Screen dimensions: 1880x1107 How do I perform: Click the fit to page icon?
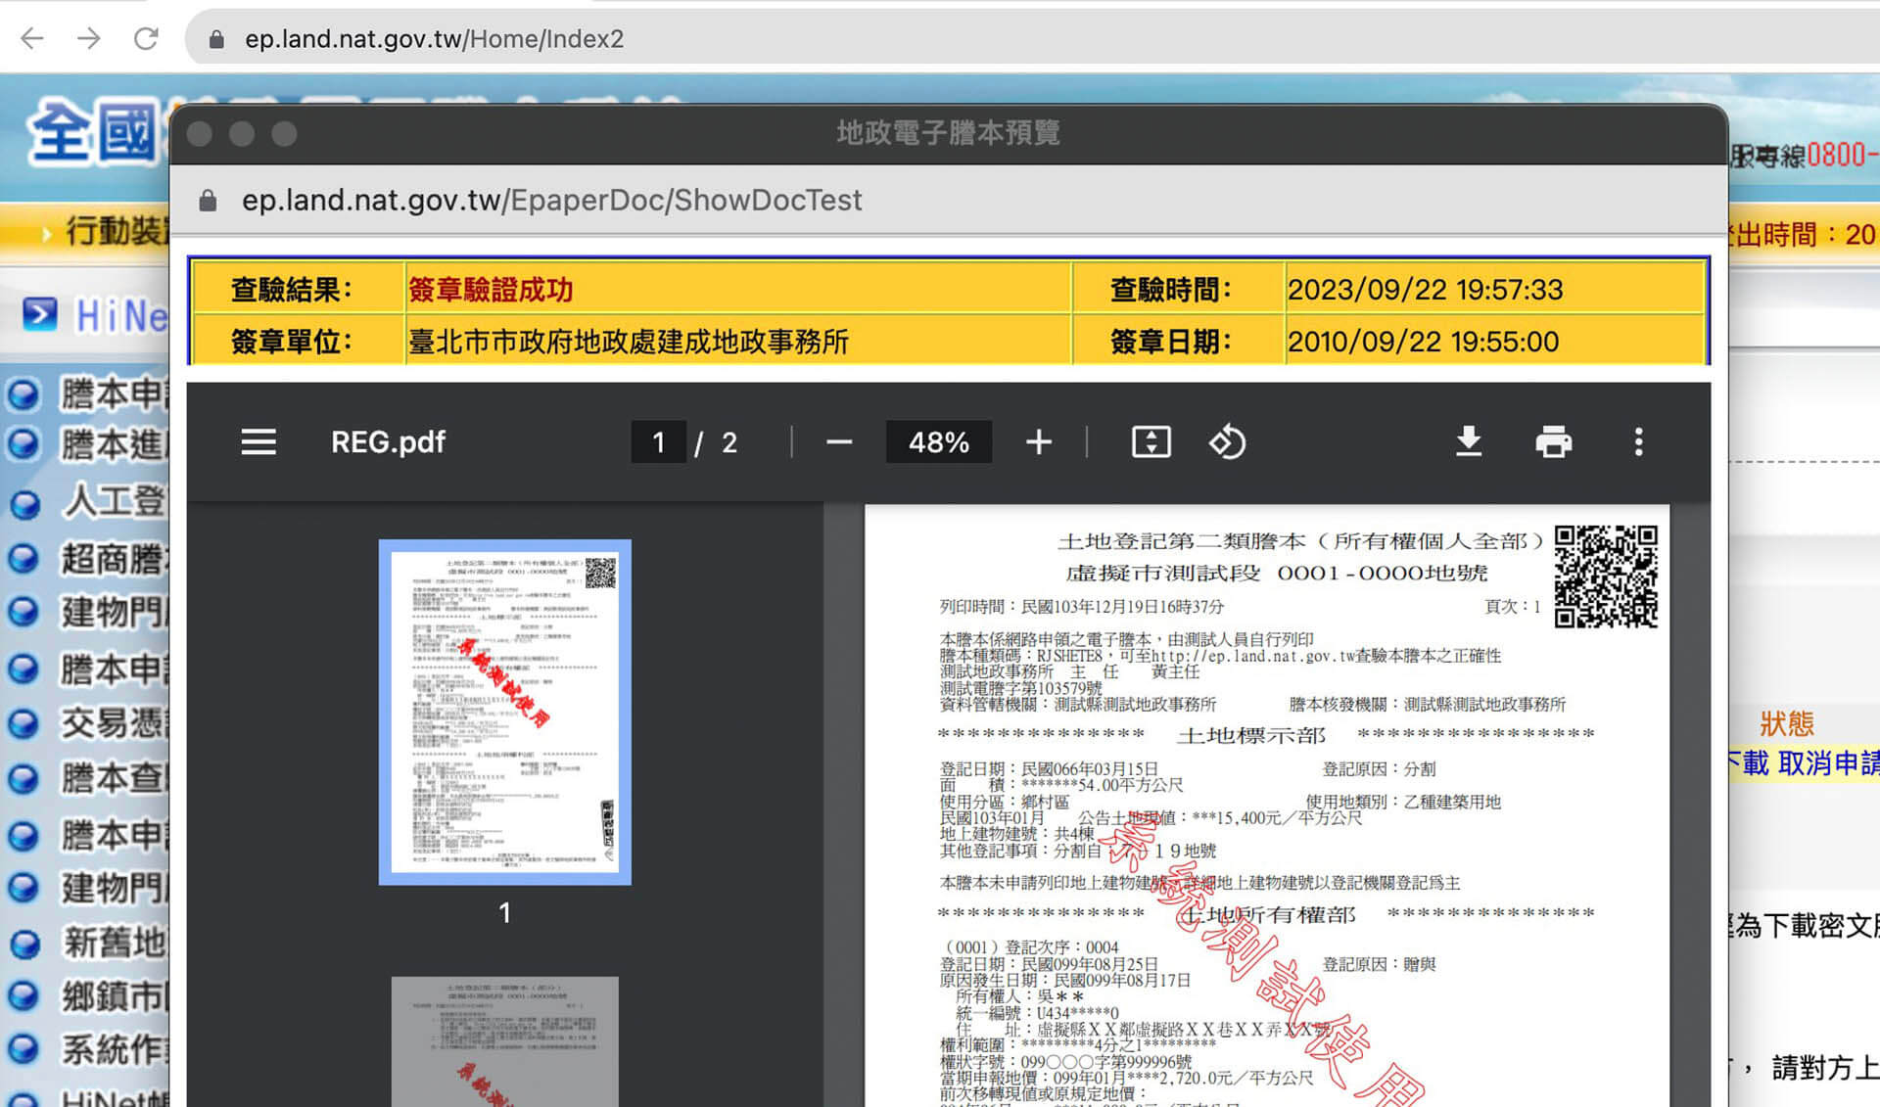(1151, 442)
